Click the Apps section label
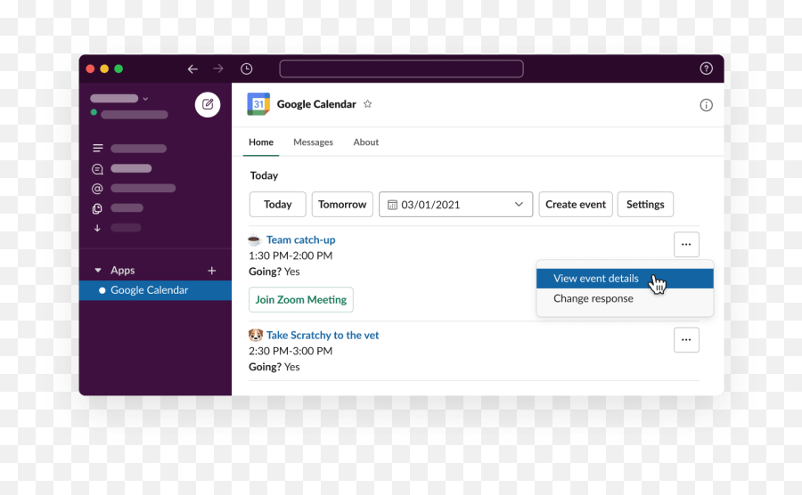Viewport: 802px width, 495px height. click(x=123, y=271)
